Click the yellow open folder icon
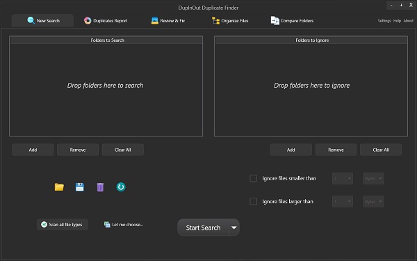417x261 pixels. point(59,187)
